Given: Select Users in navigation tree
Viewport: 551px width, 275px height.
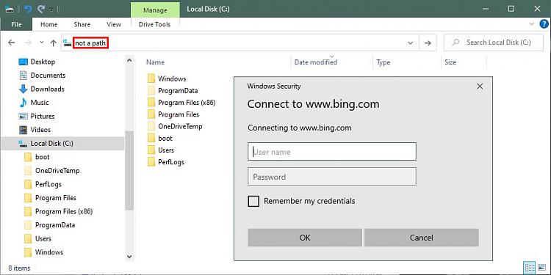Looking at the screenshot, I should pyautogui.click(x=43, y=238).
